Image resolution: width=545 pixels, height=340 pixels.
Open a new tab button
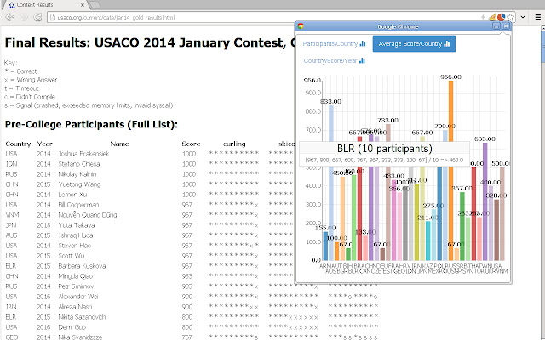pyautogui.click(x=95, y=5)
